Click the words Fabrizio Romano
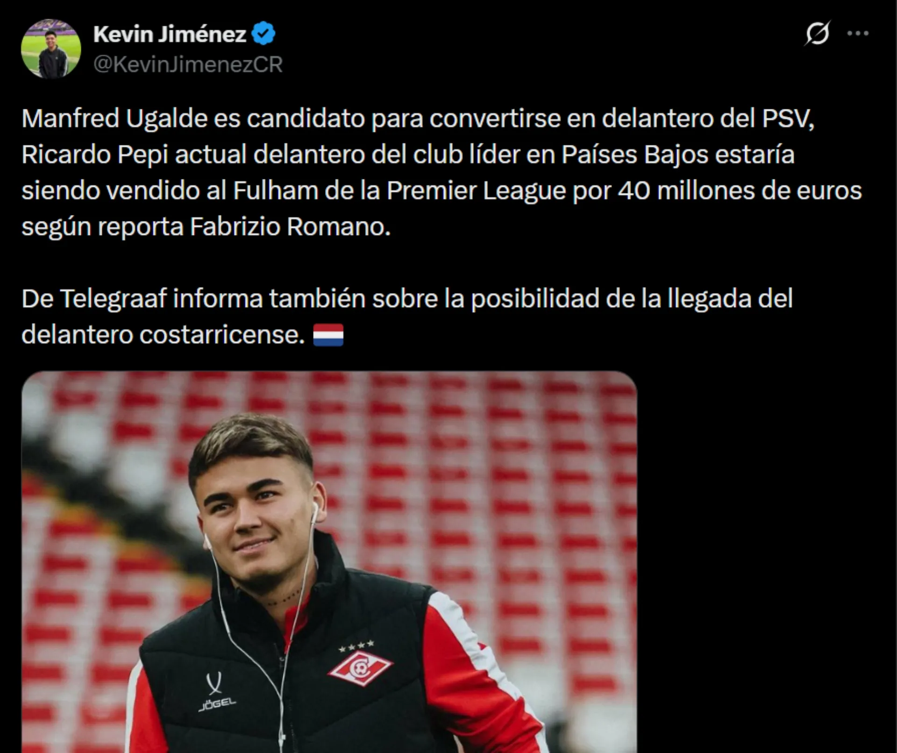The width and height of the screenshot is (897, 753). [x=290, y=227]
